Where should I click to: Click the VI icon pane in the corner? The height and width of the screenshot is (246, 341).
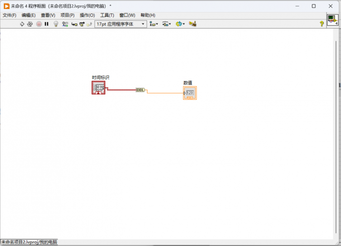(x=332, y=20)
